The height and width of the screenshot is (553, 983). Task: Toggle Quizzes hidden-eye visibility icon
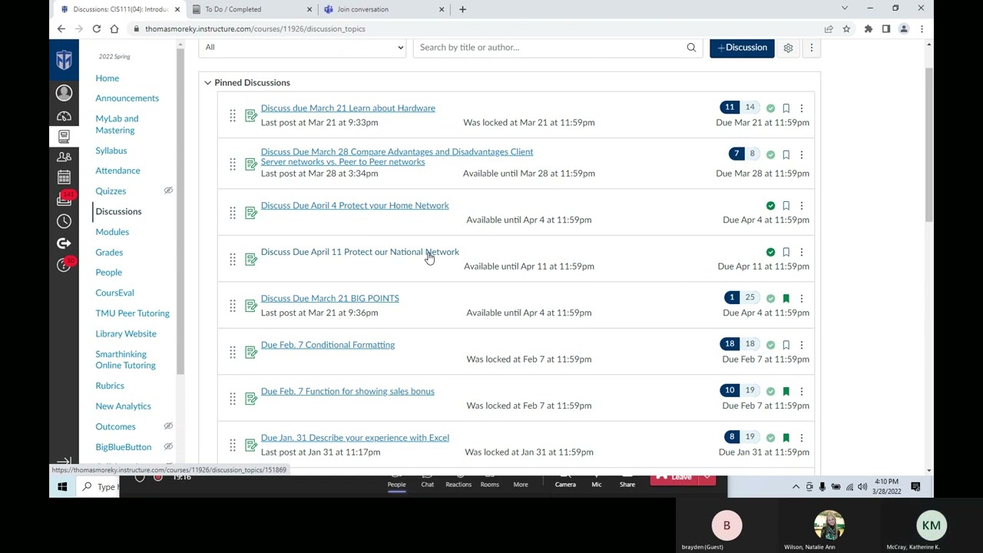coord(167,190)
